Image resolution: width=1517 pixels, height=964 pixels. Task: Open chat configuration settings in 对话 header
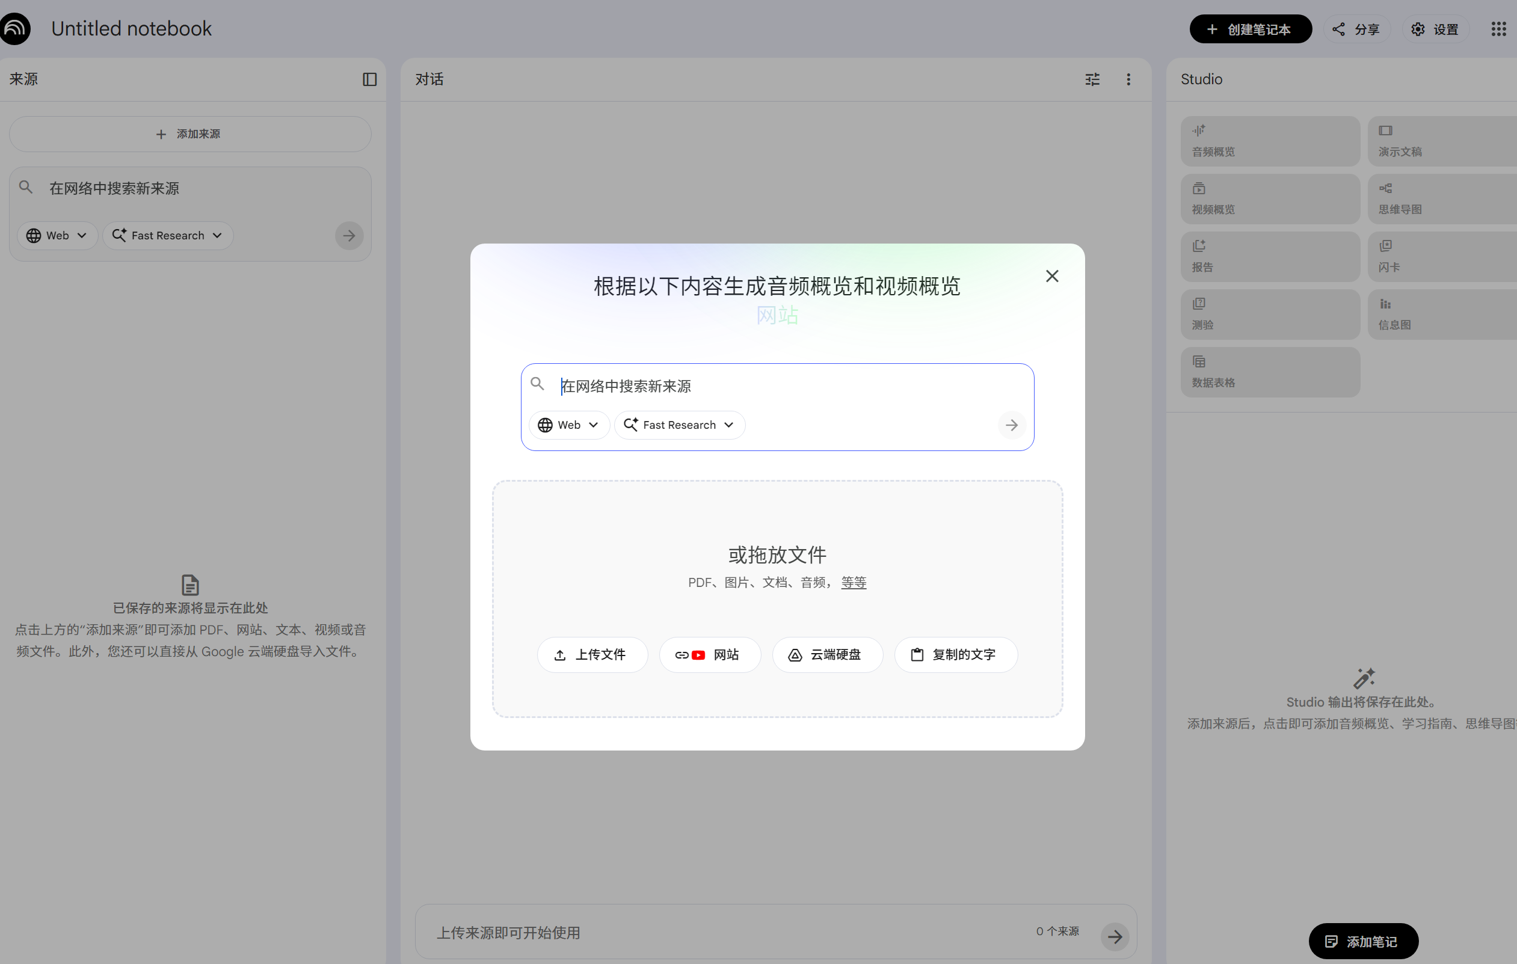1092,79
